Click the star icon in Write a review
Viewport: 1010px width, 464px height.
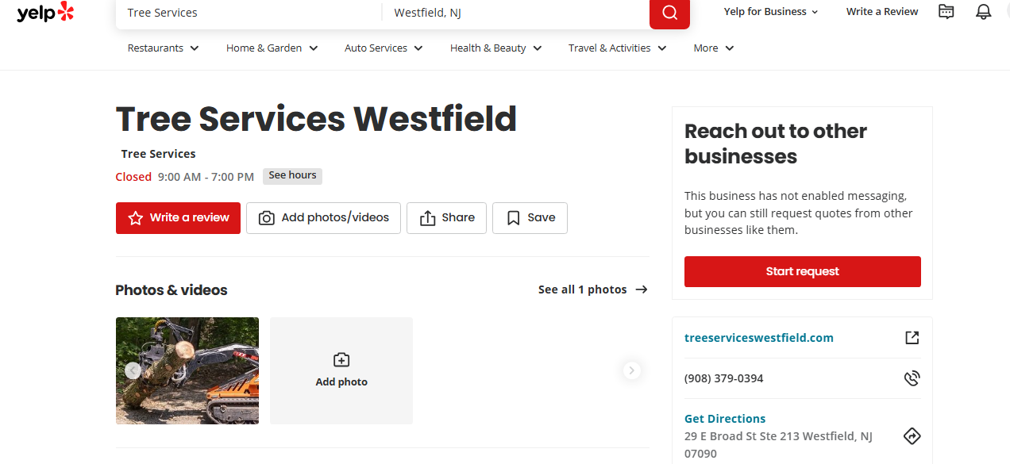pyautogui.click(x=136, y=218)
